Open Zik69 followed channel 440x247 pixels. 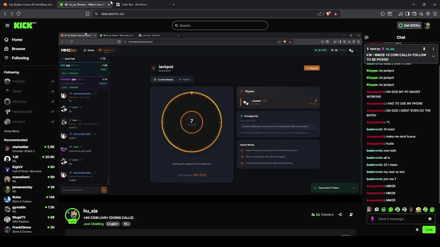pyautogui.click(x=29, y=92)
